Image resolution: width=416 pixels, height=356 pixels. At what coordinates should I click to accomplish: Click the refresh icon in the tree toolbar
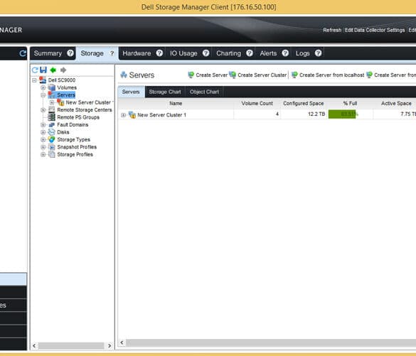[35, 70]
